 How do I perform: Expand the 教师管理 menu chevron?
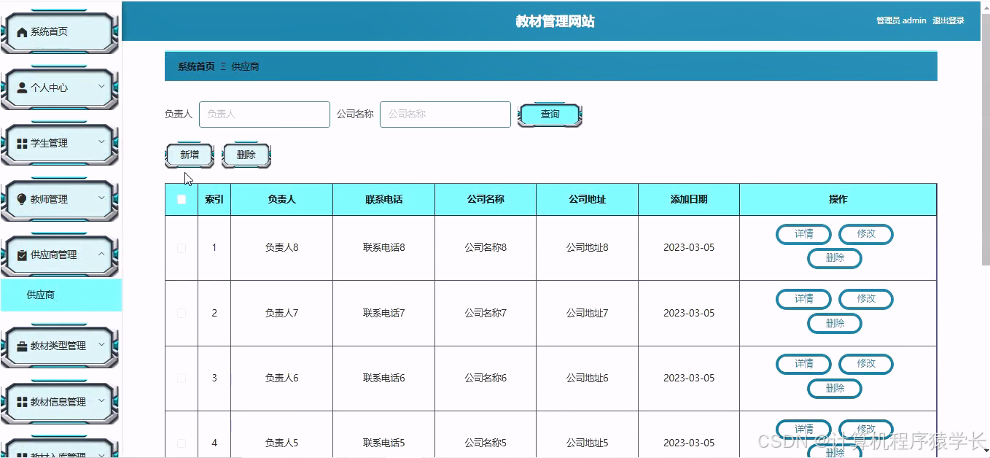click(x=101, y=198)
